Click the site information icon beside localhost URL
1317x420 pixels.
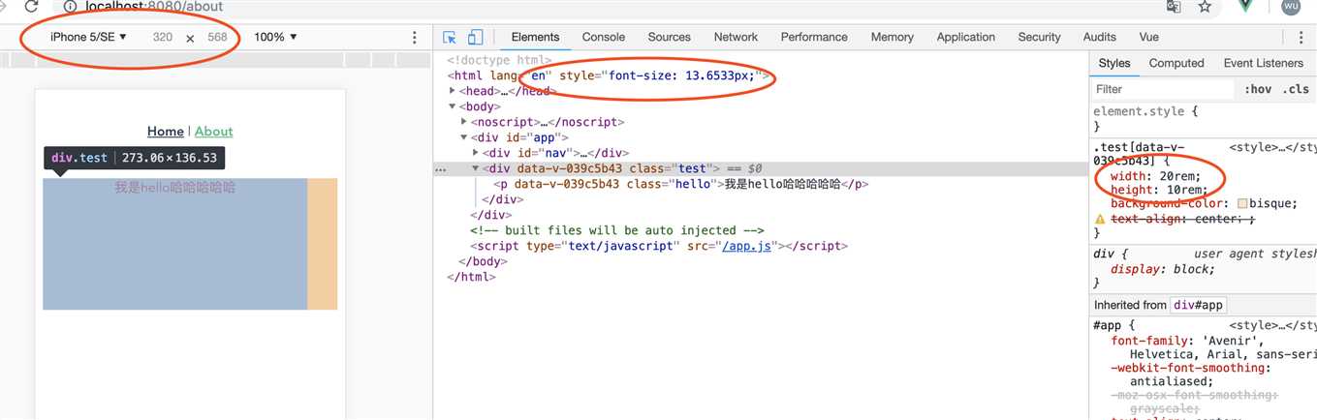(70, 7)
